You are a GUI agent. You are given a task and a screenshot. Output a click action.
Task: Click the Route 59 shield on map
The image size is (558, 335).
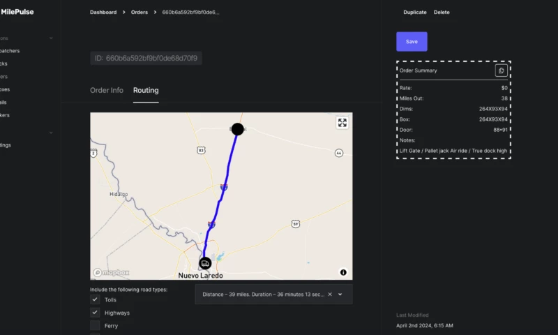[x=295, y=224]
